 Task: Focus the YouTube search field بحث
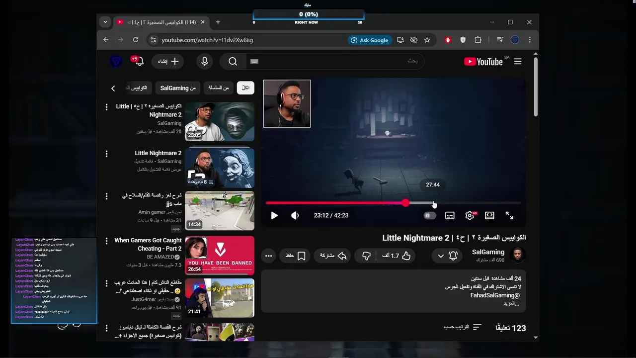click(335, 61)
